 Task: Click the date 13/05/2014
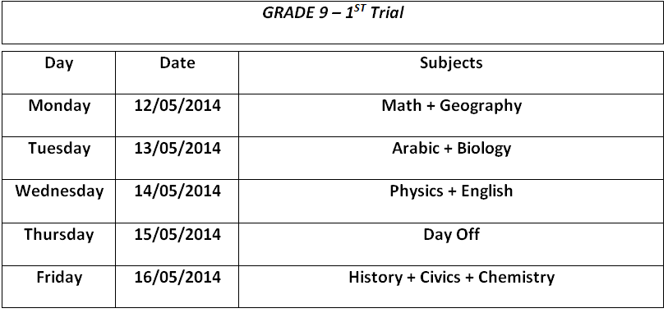pyautogui.click(x=177, y=149)
